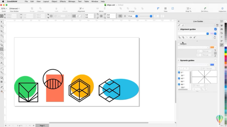Close the Live Guides panel
This screenshot has width=227, height=127.
pyautogui.click(x=179, y=21)
